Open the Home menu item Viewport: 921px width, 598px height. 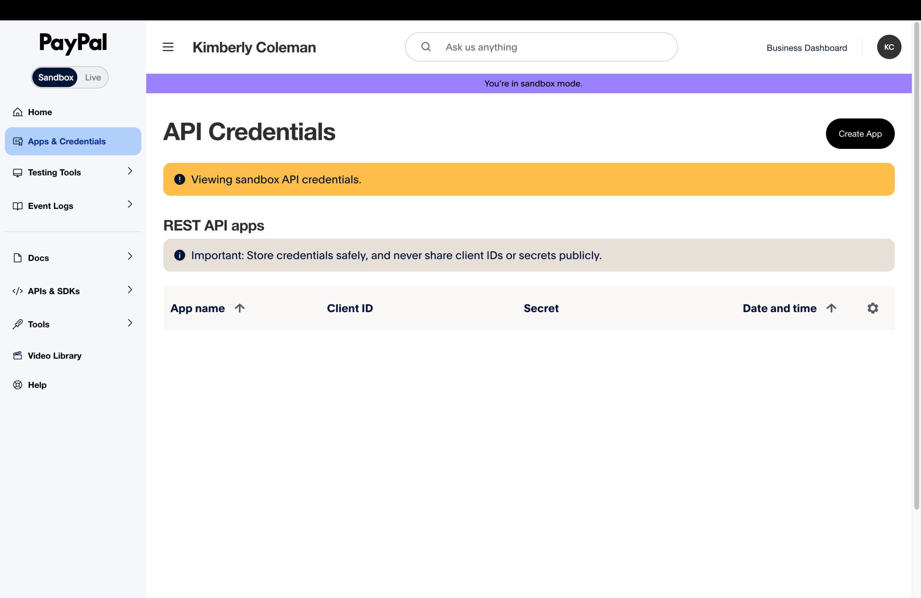(40, 112)
